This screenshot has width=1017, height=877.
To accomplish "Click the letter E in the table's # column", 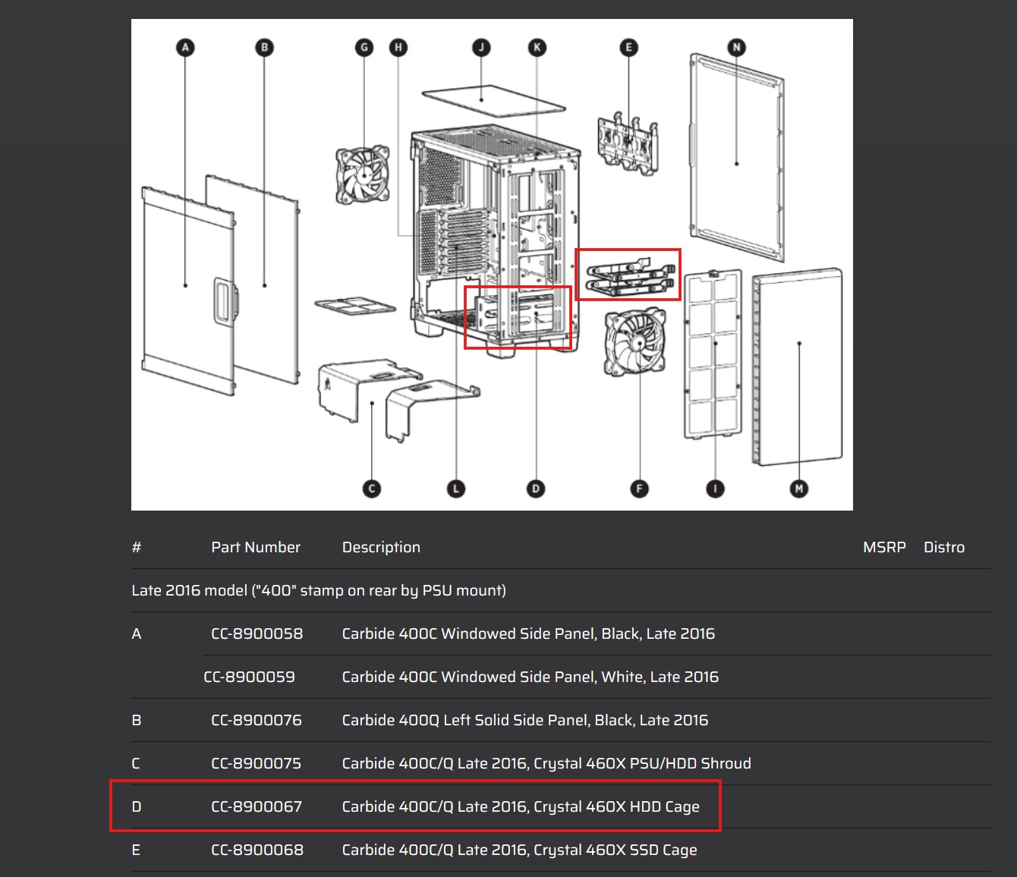I will click(x=136, y=850).
